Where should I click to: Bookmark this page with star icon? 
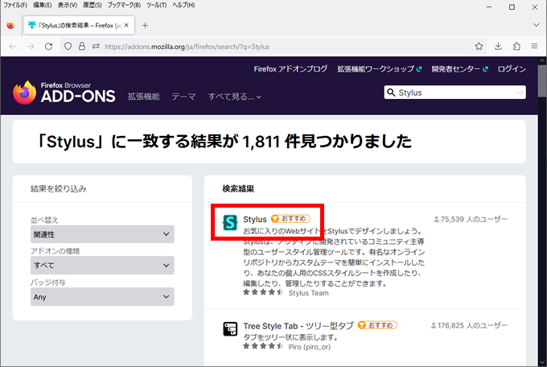[479, 46]
